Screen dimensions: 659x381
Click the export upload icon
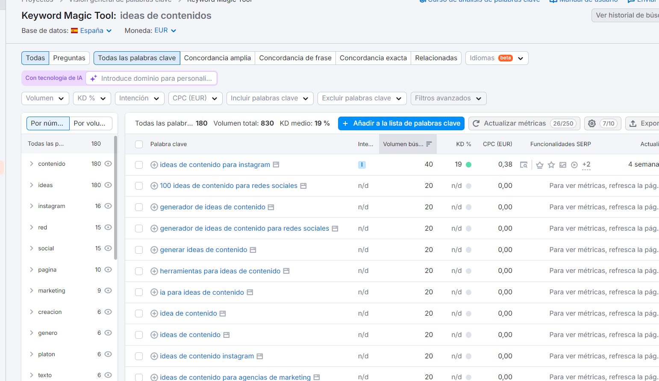click(x=633, y=123)
